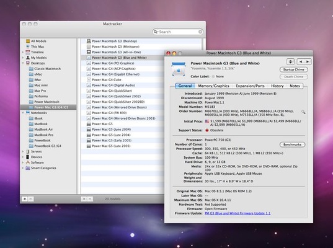333x248 pixels.
Task: Collapse the Notebooks disclosure triangle
Action: pos(23,113)
